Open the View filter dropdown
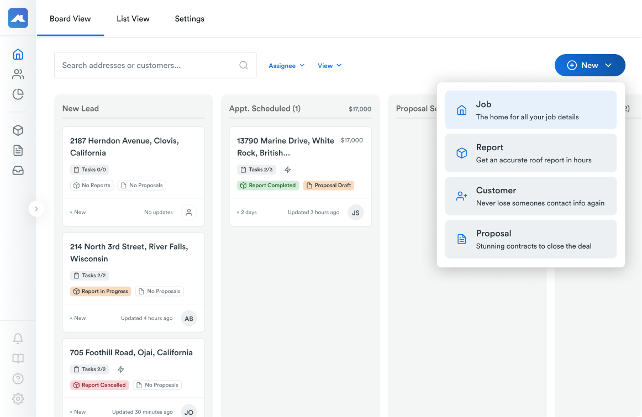 (x=330, y=66)
